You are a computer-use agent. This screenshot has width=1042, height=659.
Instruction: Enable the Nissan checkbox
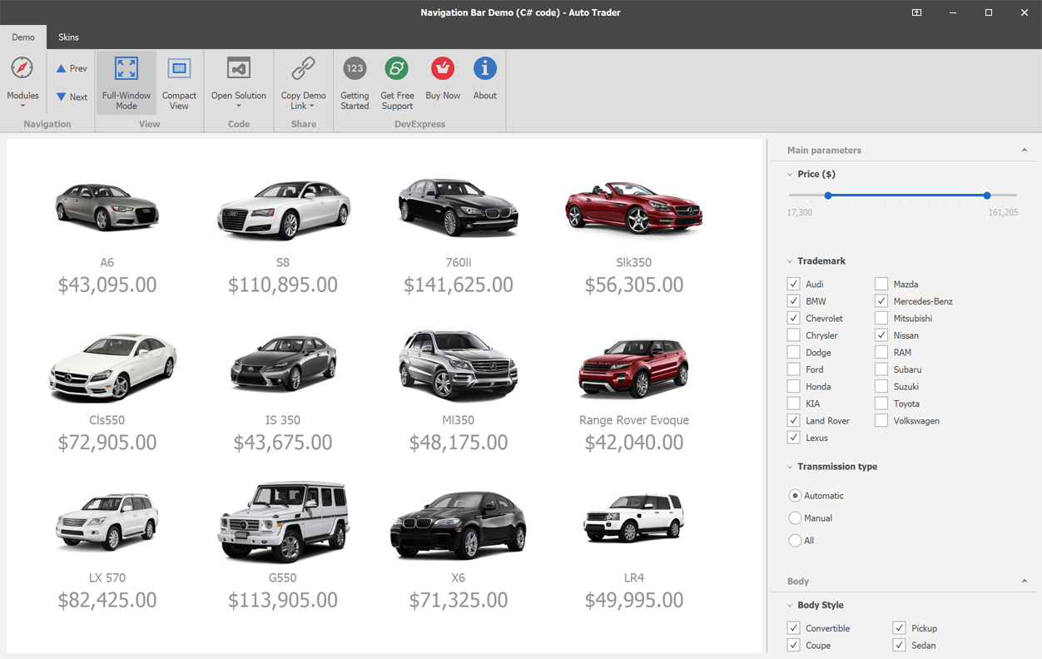(x=881, y=334)
